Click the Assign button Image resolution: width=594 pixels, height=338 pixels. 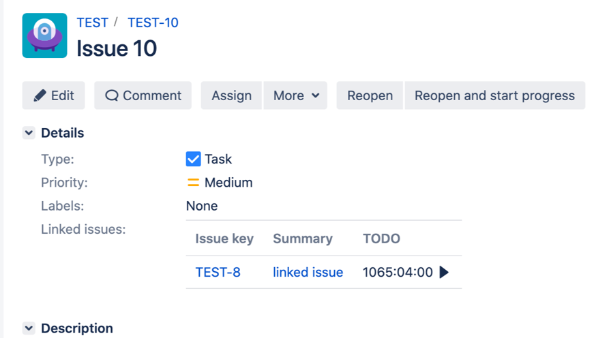pos(231,95)
